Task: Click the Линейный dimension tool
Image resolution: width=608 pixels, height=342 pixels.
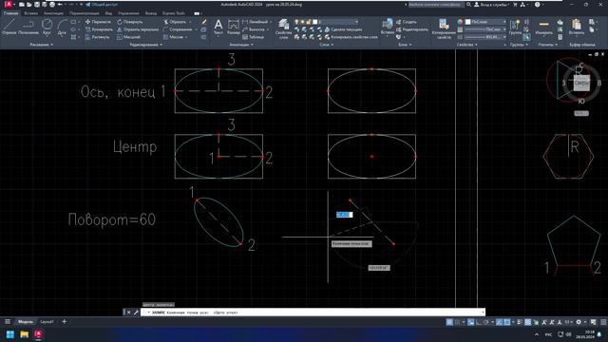Action: pos(256,22)
